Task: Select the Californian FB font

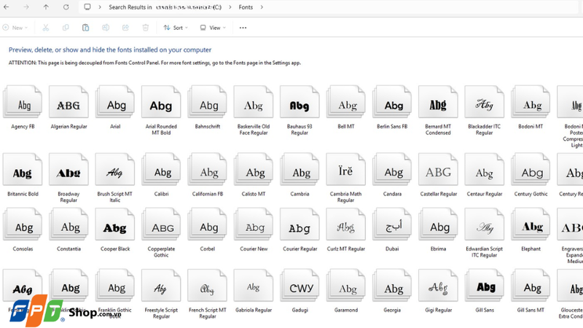Action: click(x=208, y=175)
